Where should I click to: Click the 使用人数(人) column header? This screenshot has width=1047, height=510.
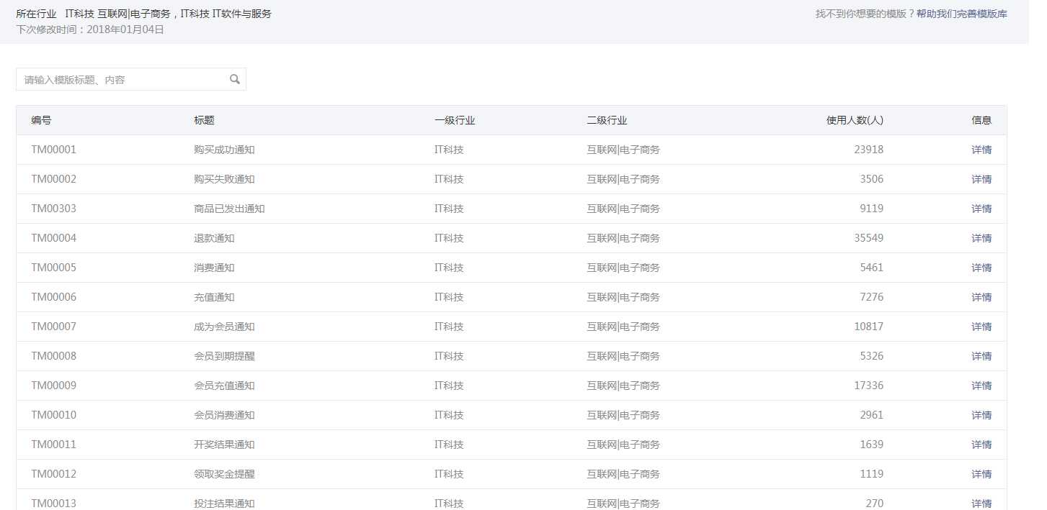click(855, 120)
